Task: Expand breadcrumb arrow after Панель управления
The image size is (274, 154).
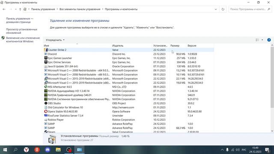Action: coord(57,9)
